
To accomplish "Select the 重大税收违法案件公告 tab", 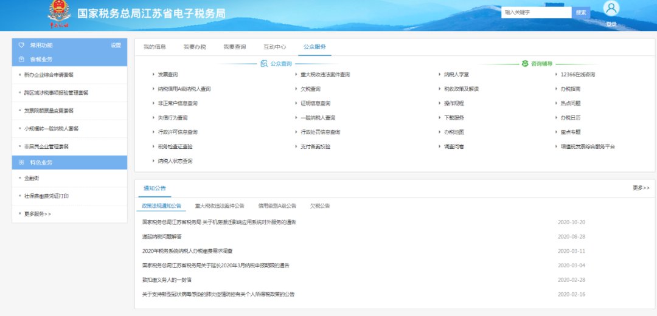I will coord(220,206).
